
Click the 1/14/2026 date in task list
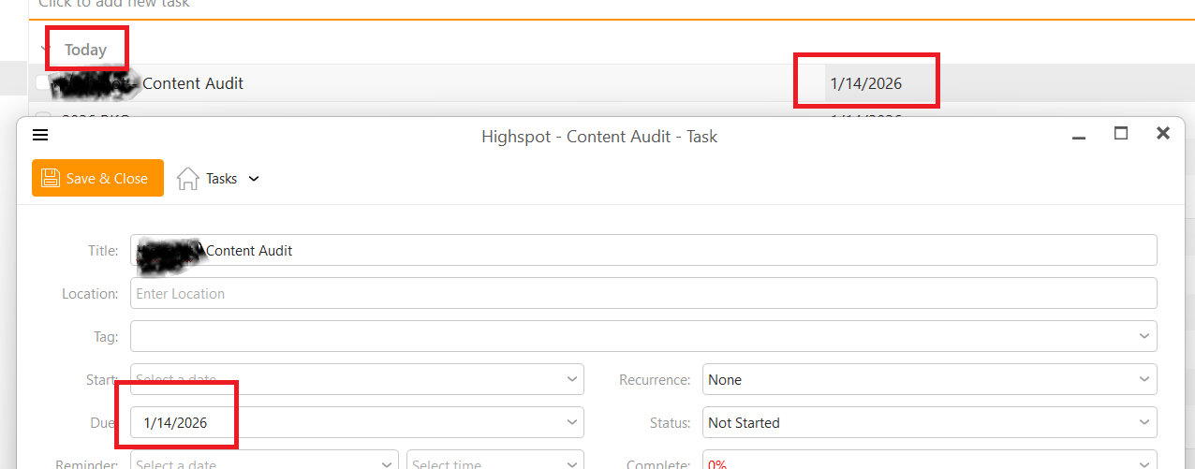point(866,83)
